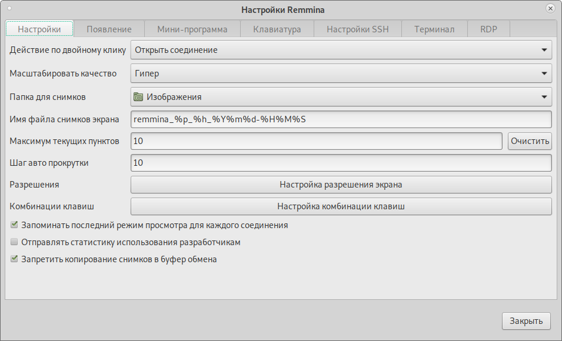This screenshot has height=341, width=562.
Task: Click the Комбинации клавиш label
Action: pos(52,206)
